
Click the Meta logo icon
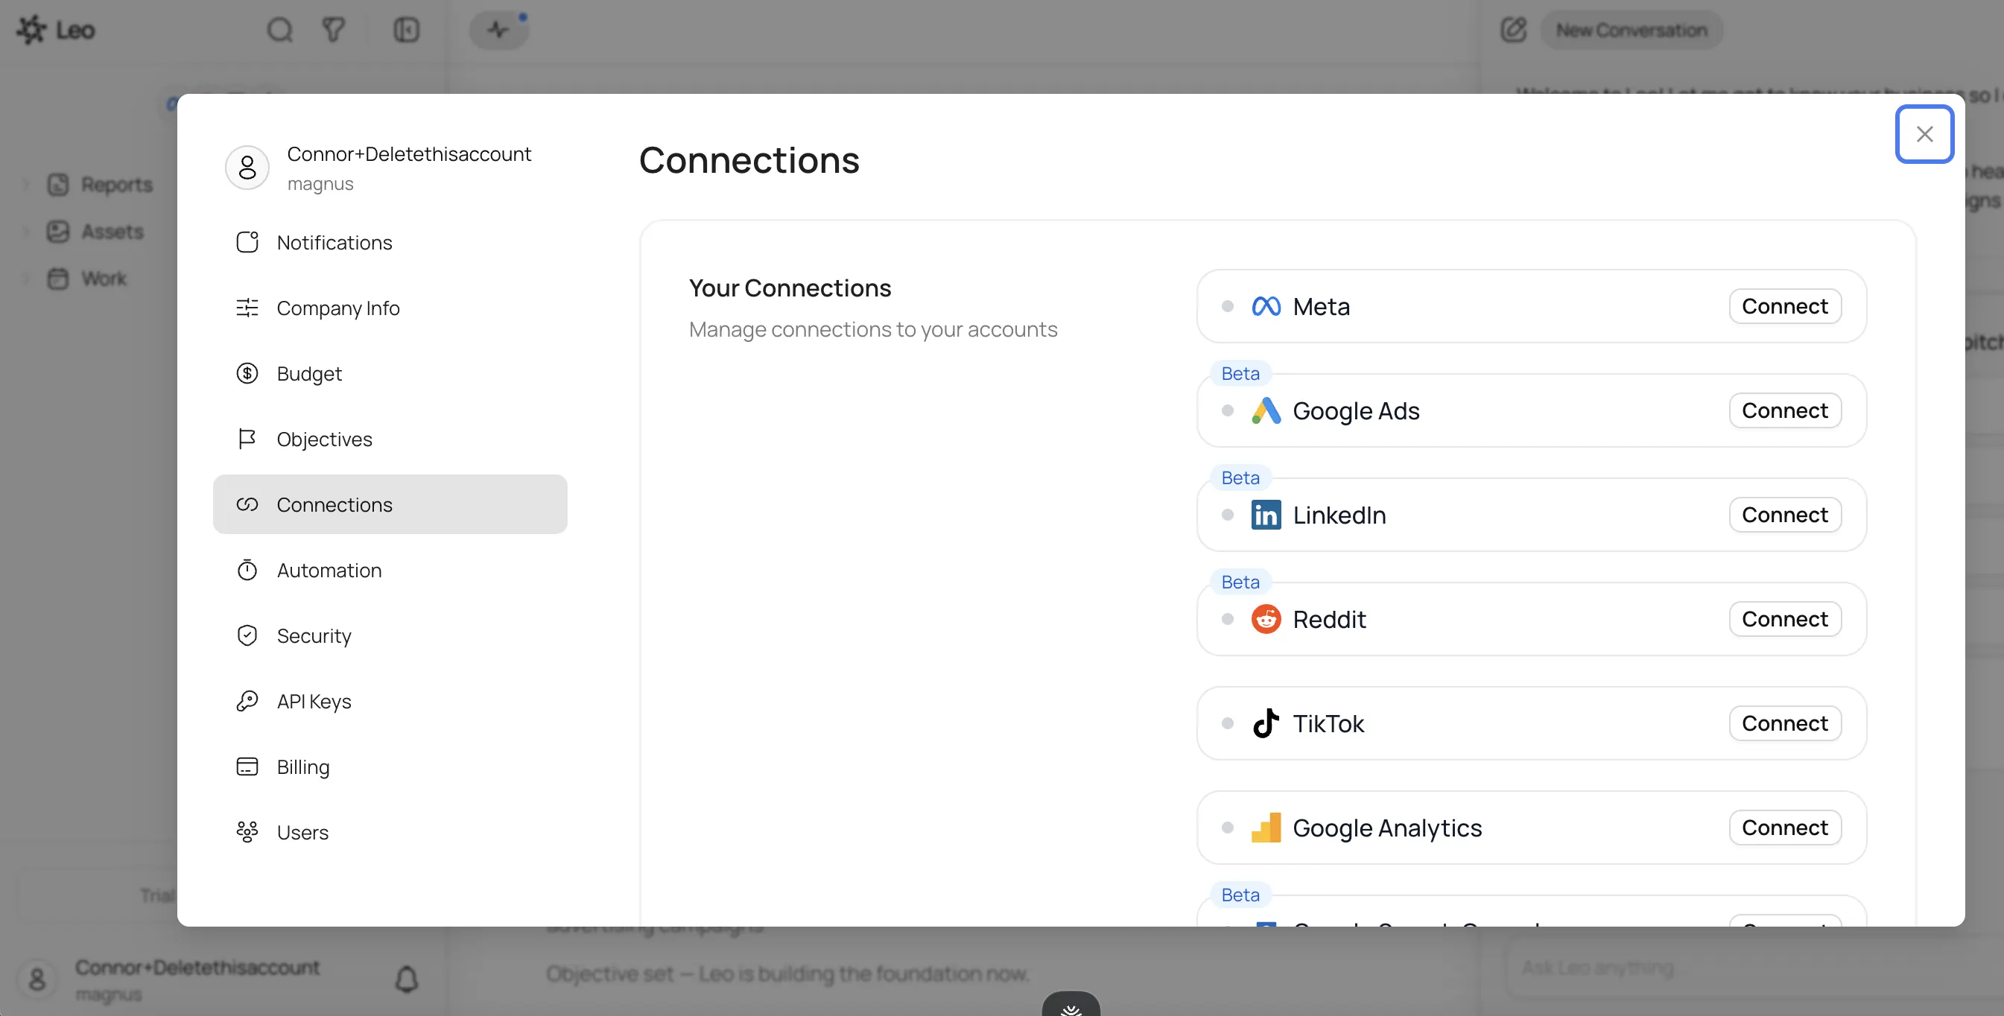(x=1266, y=306)
